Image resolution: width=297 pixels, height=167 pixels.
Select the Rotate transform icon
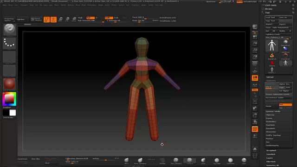[x=74, y=19]
